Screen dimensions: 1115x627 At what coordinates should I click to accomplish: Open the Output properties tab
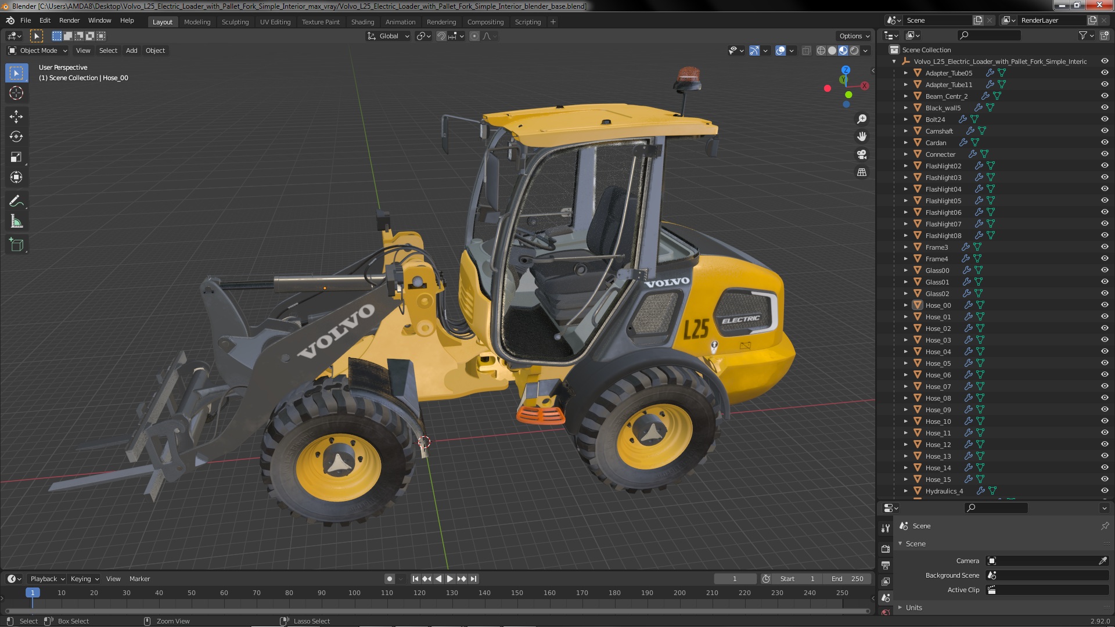[x=886, y=565]
